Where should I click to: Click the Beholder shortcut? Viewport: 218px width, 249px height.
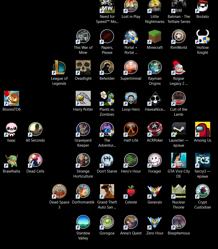[107, 67]
